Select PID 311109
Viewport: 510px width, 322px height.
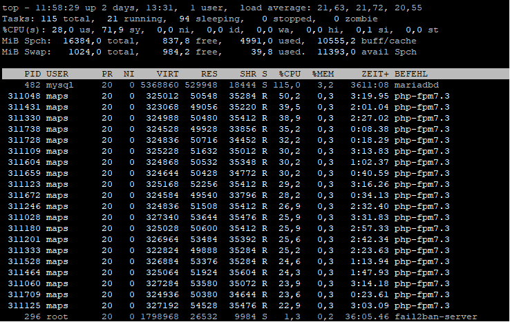(24, 151)
